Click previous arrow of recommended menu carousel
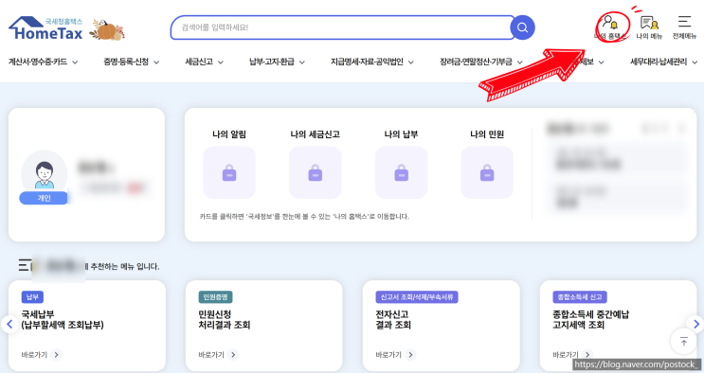Viewport: 704px width, 373px height. tap(9, 324)
